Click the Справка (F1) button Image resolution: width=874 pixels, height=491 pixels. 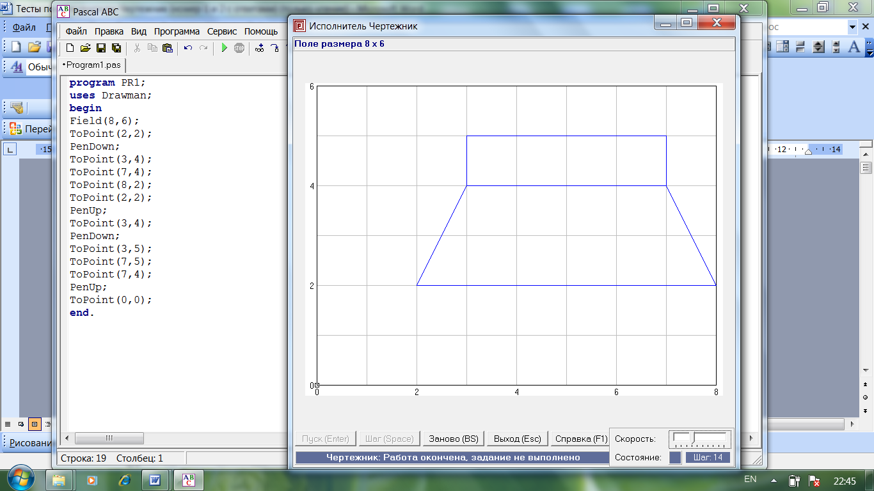pyautogui.click(x=581, y=439)
